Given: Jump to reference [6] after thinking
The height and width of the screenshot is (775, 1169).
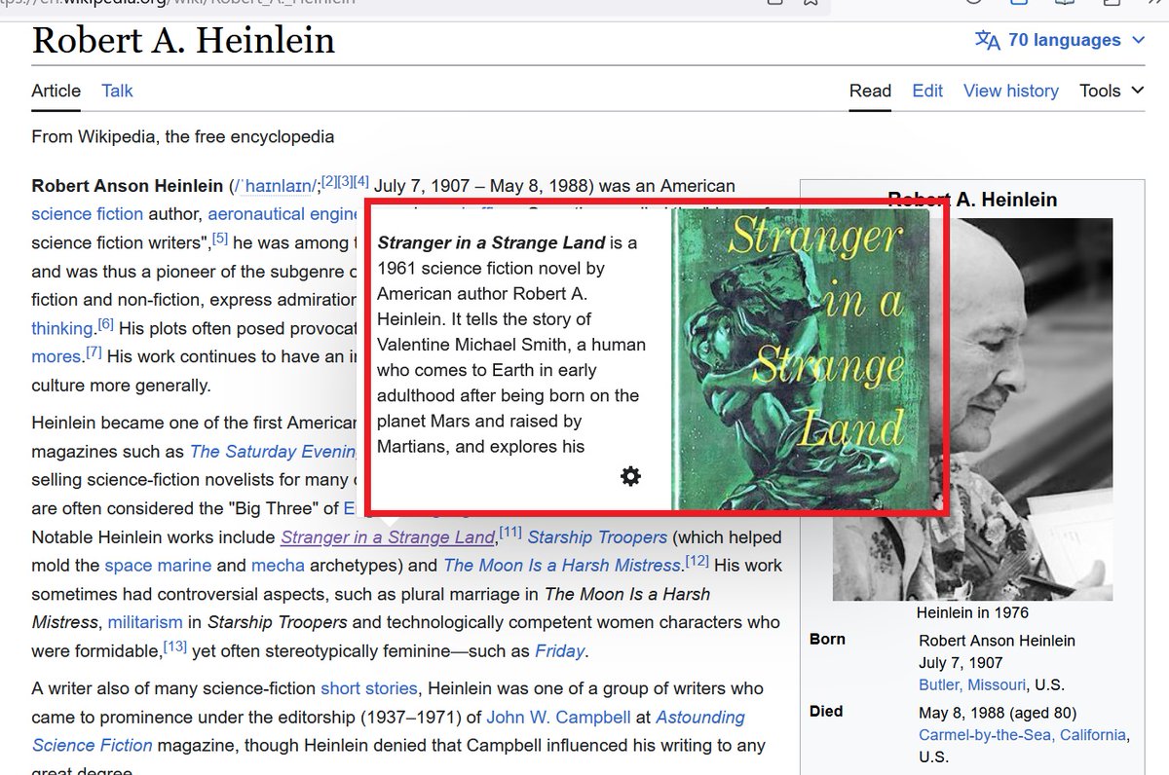Looking at the screenshot, I should [106, 323].
